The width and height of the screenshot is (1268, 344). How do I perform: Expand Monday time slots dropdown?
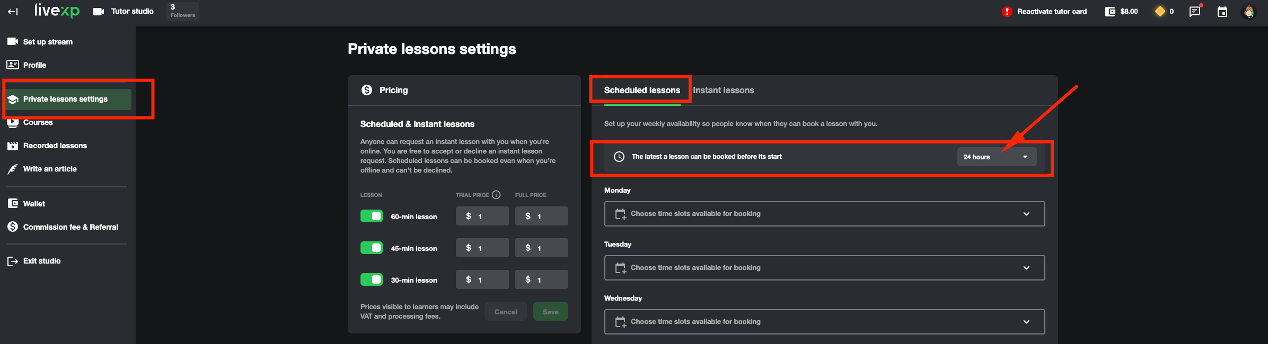tap(824, 214)
